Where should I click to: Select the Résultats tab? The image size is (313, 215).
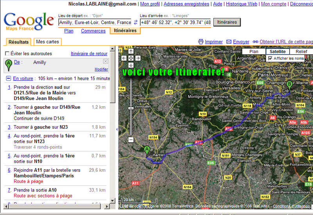point(18,42)
